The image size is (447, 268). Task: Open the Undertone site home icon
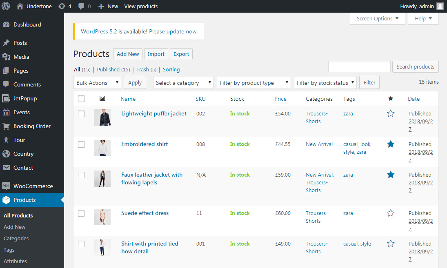point(20,6)
